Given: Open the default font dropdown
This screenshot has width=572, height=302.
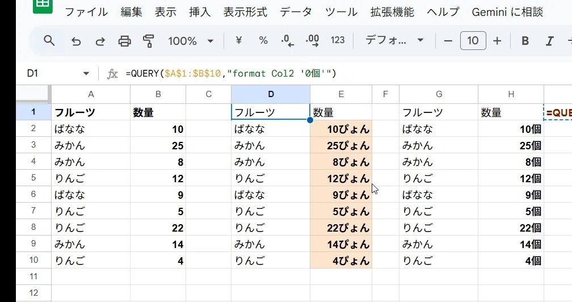Looking at the screenshot, I should [x=394, y=40].
